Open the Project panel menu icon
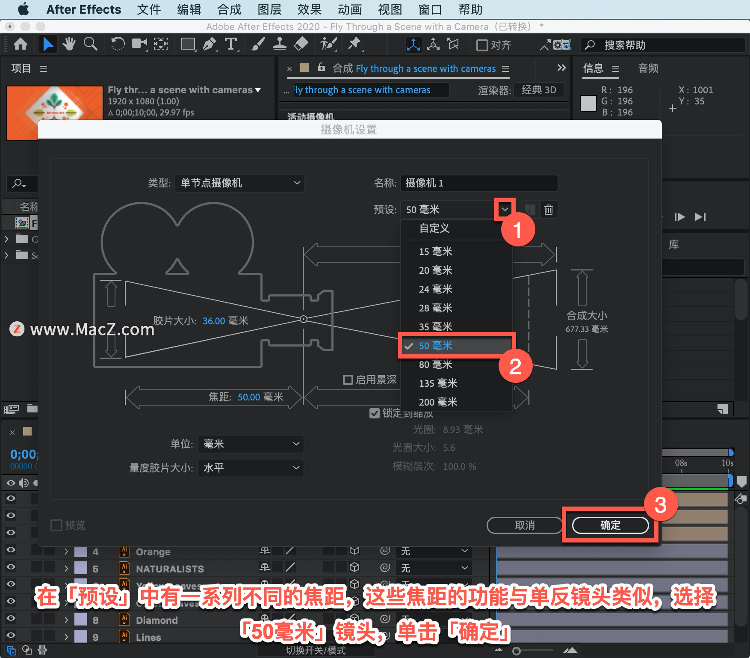750x658 pixels. coord(44,68)
